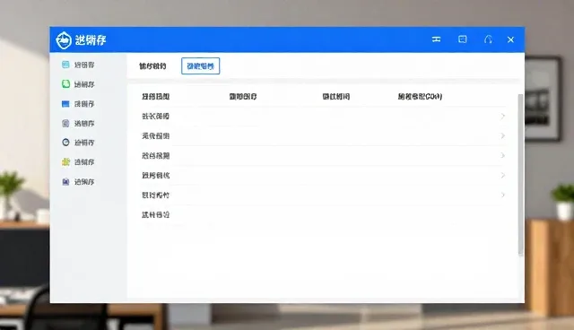This screenshot has height=330, width=574.
Task: Choose the blue rectangle sidebar icon
Action: pyautogui.click(x=65, y=104)
